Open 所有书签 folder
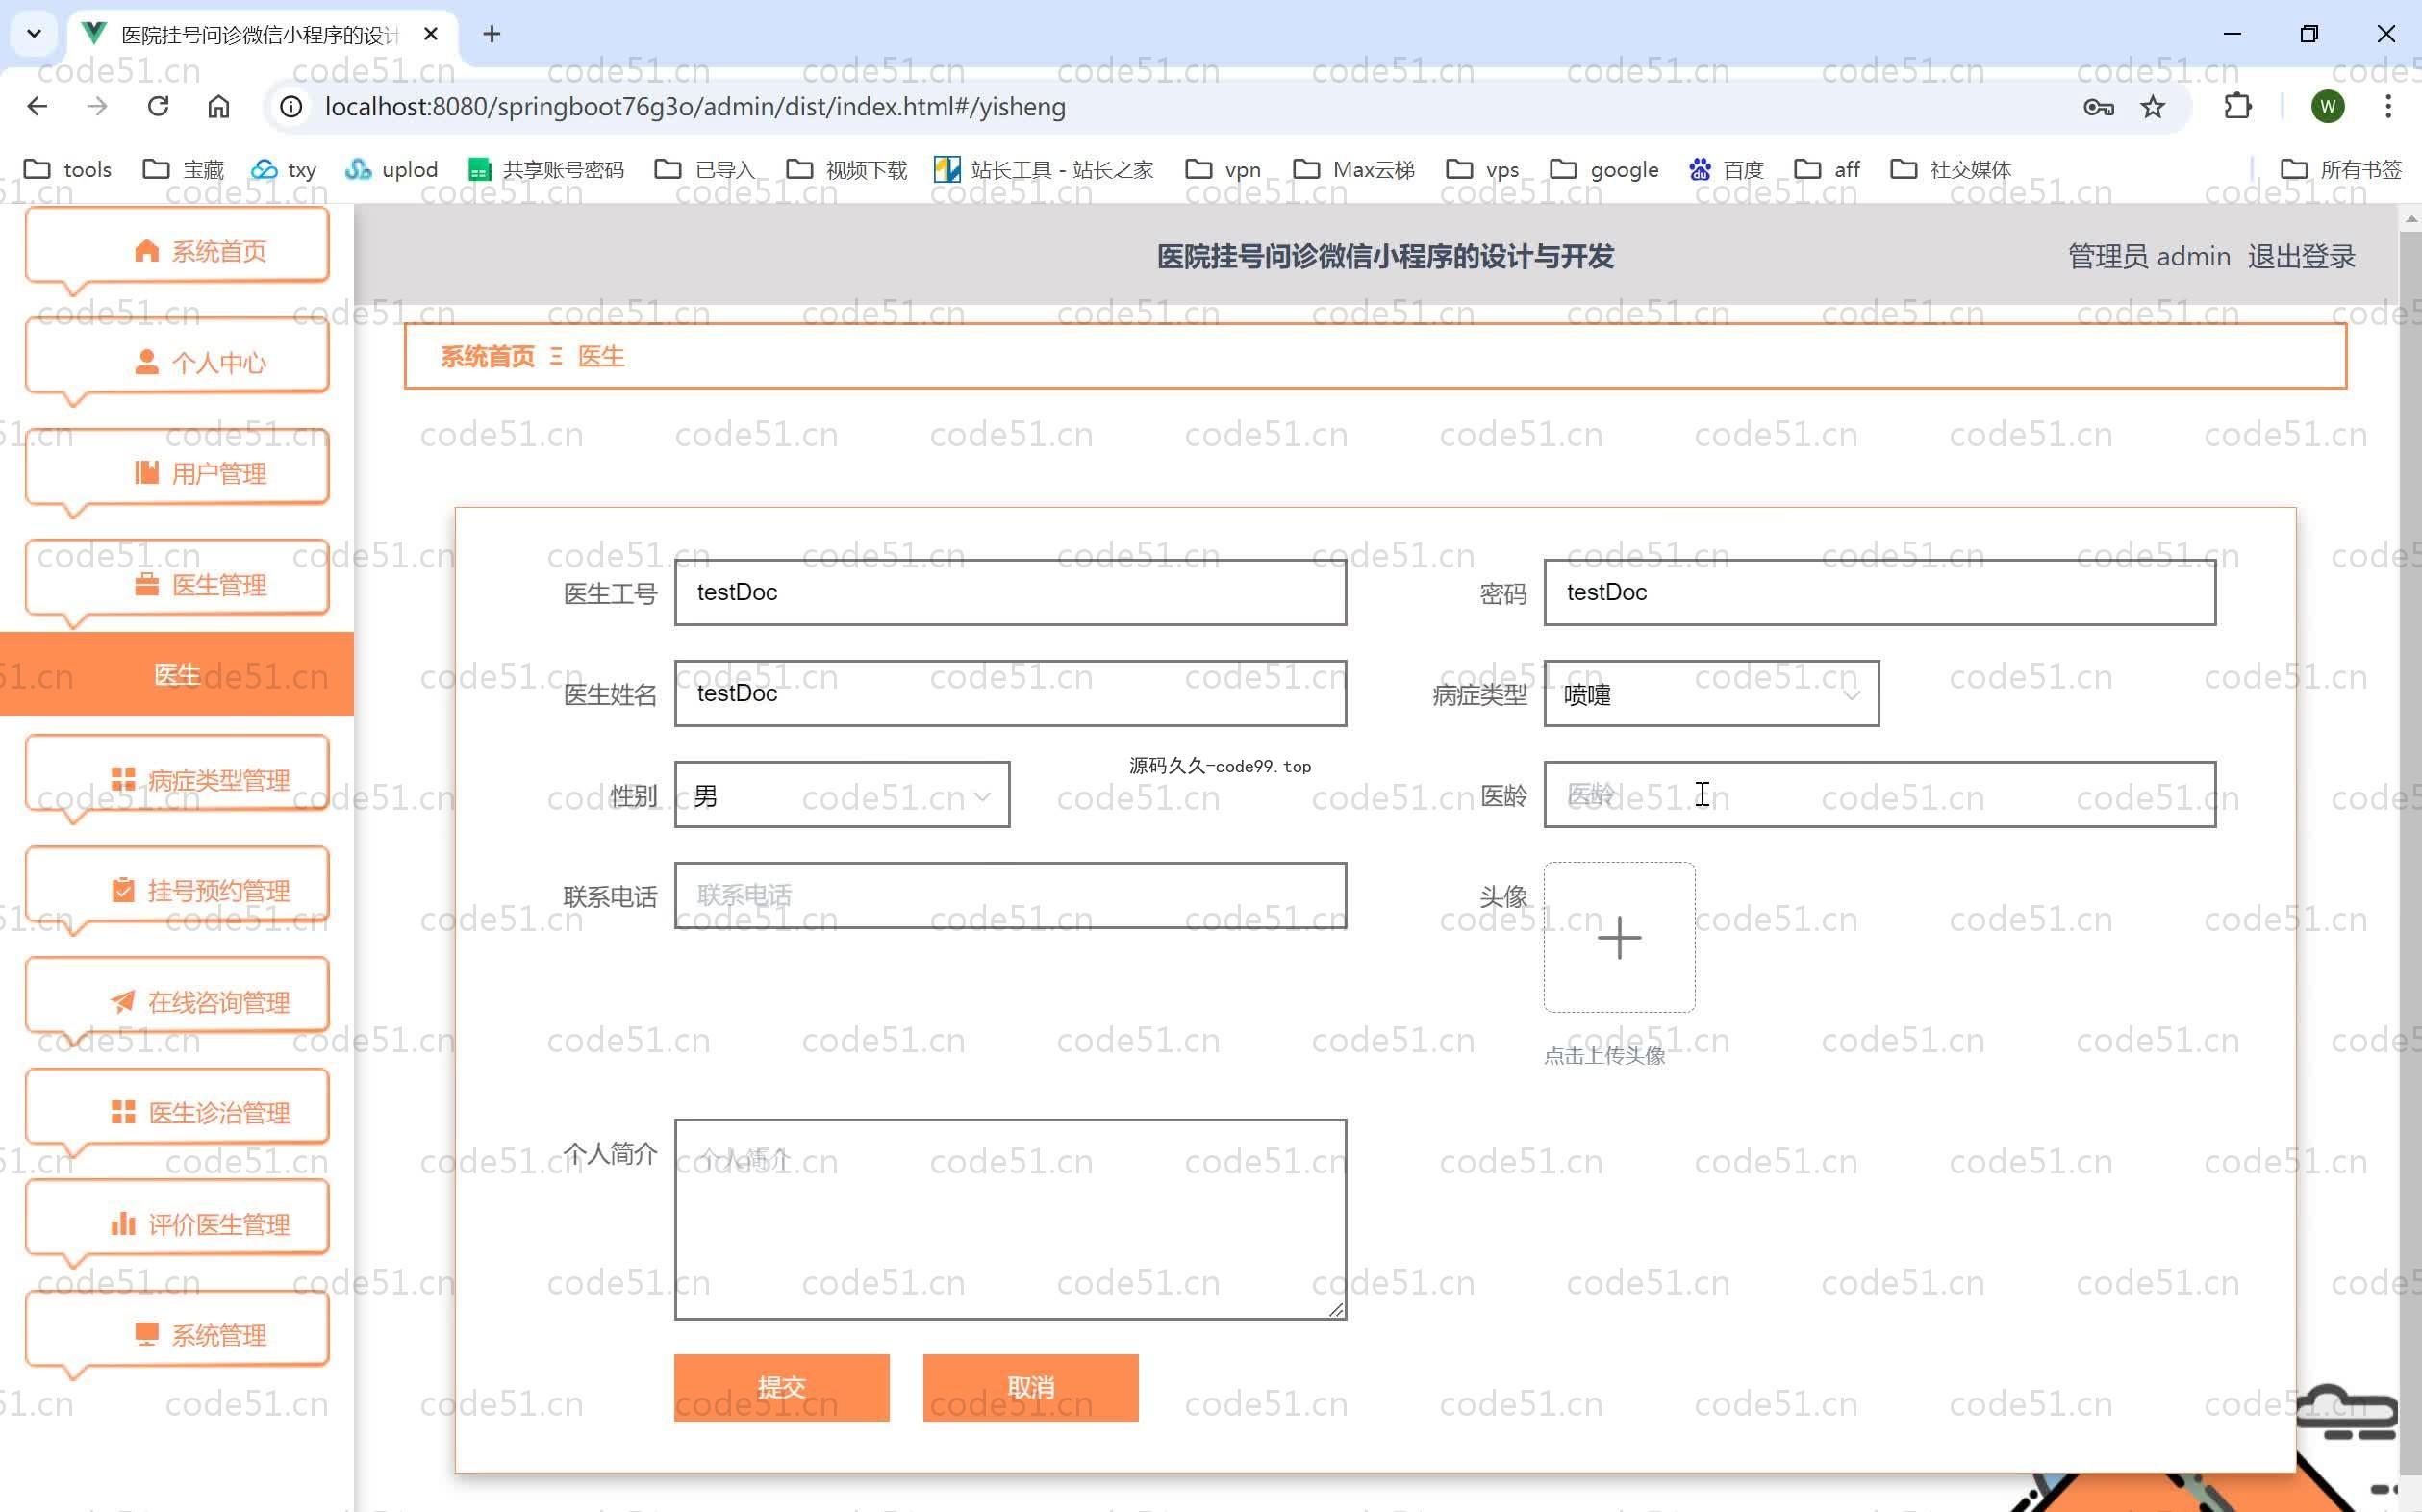The image size is (2422, 1512). [x=2341, y=169]
